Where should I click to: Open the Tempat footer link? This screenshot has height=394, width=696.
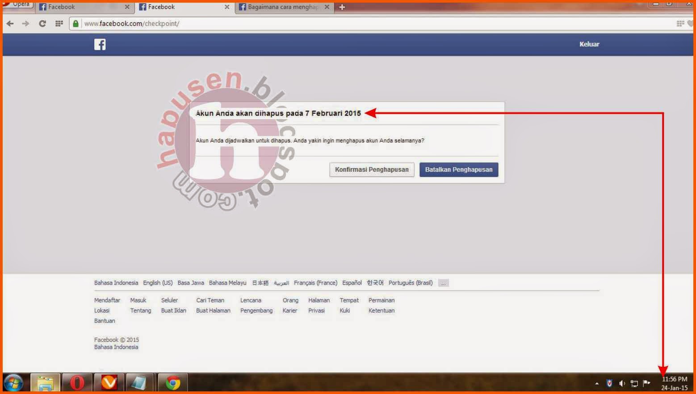point(349,300)
